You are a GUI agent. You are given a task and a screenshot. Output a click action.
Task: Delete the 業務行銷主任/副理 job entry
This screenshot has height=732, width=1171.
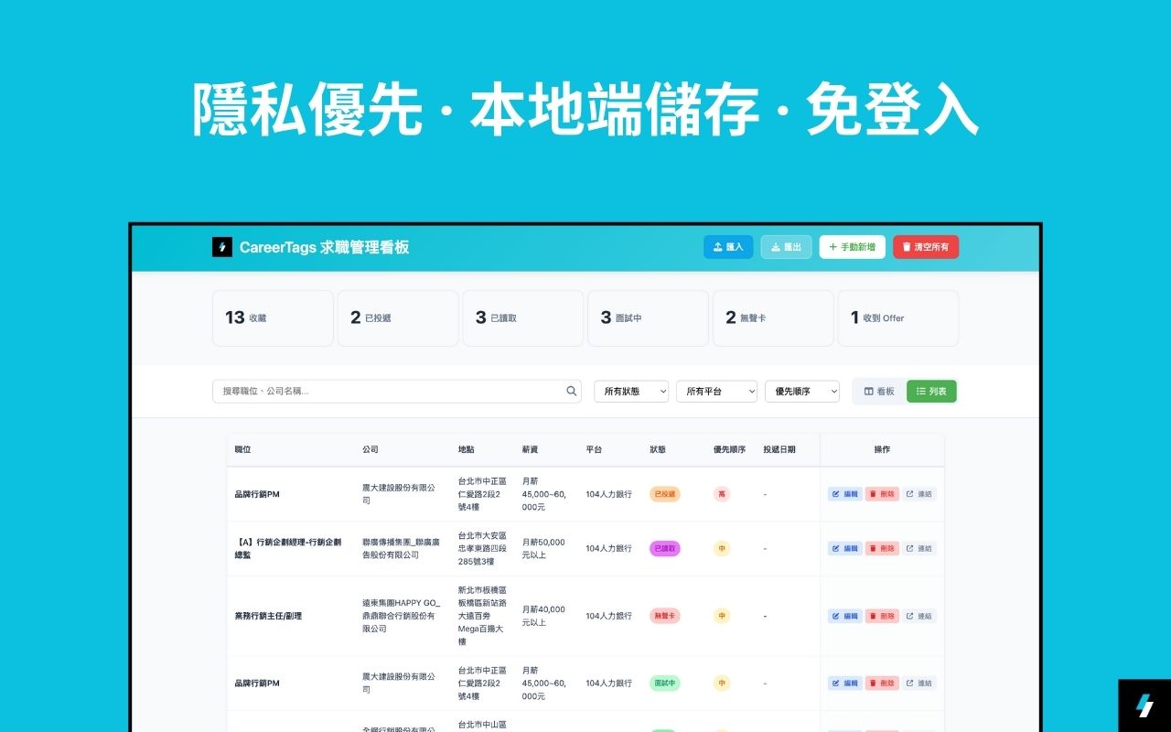point(882,617)
